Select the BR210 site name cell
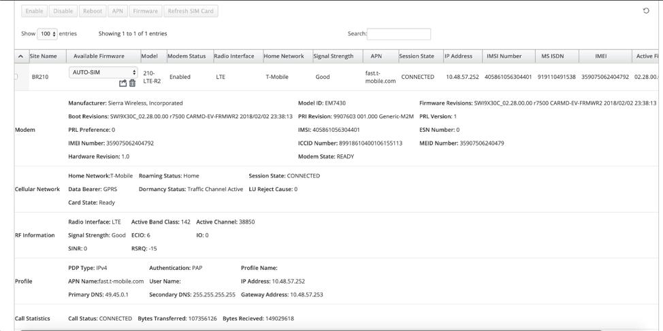This screenshot has height=331, width=663. [x=40, y=77]
